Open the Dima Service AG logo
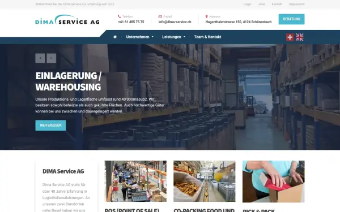340x212 pixels. [x=67, y=20]
